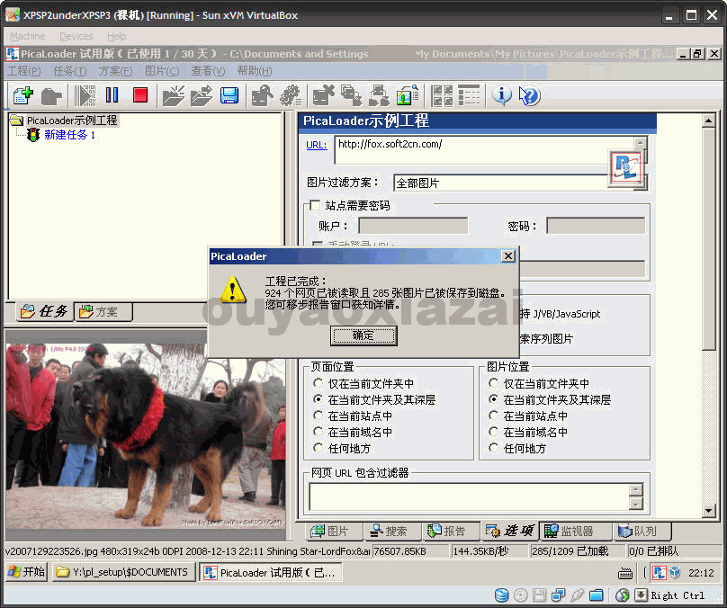
Task: Select 图片位置 任何地方 radio
Action: (x=494, y=448)
